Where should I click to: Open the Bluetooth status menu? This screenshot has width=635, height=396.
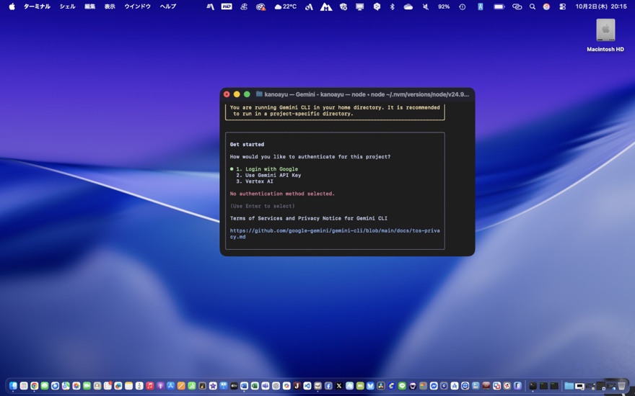(393, 6)
